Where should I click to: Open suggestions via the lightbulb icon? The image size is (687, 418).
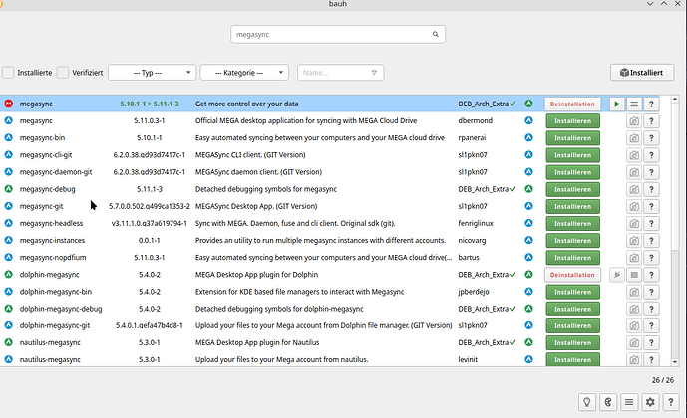(587, 402)
